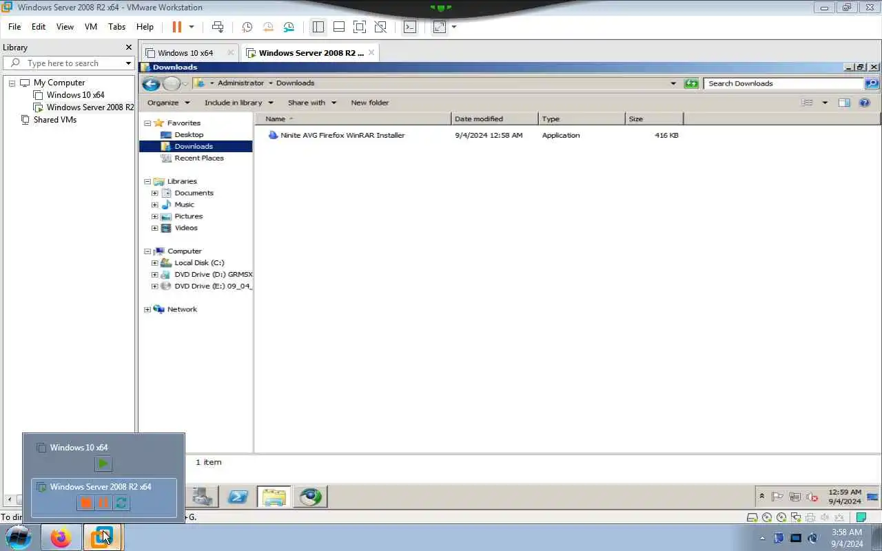Expand the Documents library
Viewport: 882px width, 551px height.
pos(155,194)
